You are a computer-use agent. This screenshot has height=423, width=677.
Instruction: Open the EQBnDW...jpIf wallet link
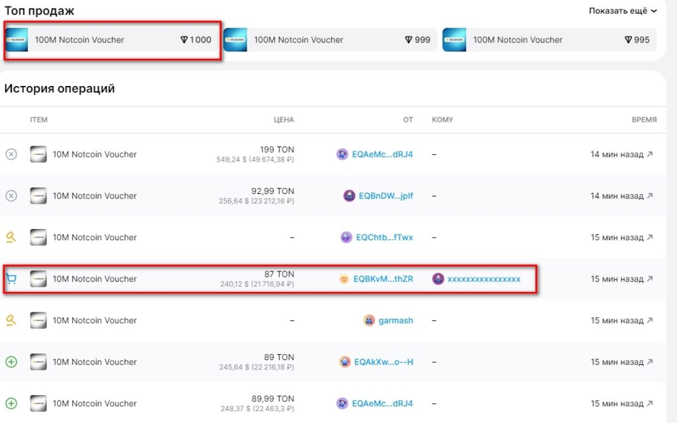pos(387,196)
